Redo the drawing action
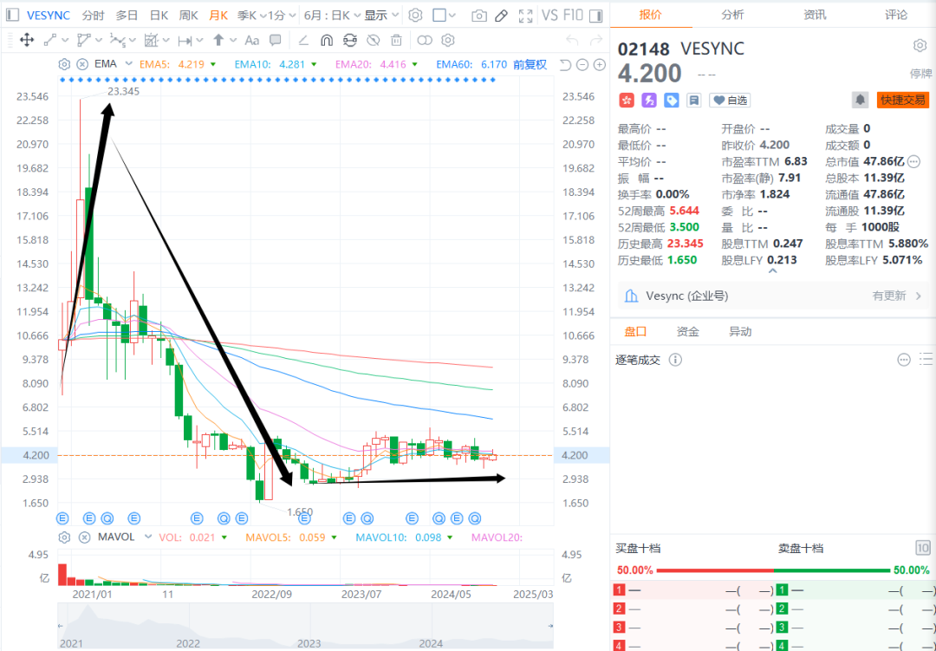936x651 pixels. point(595,41)
